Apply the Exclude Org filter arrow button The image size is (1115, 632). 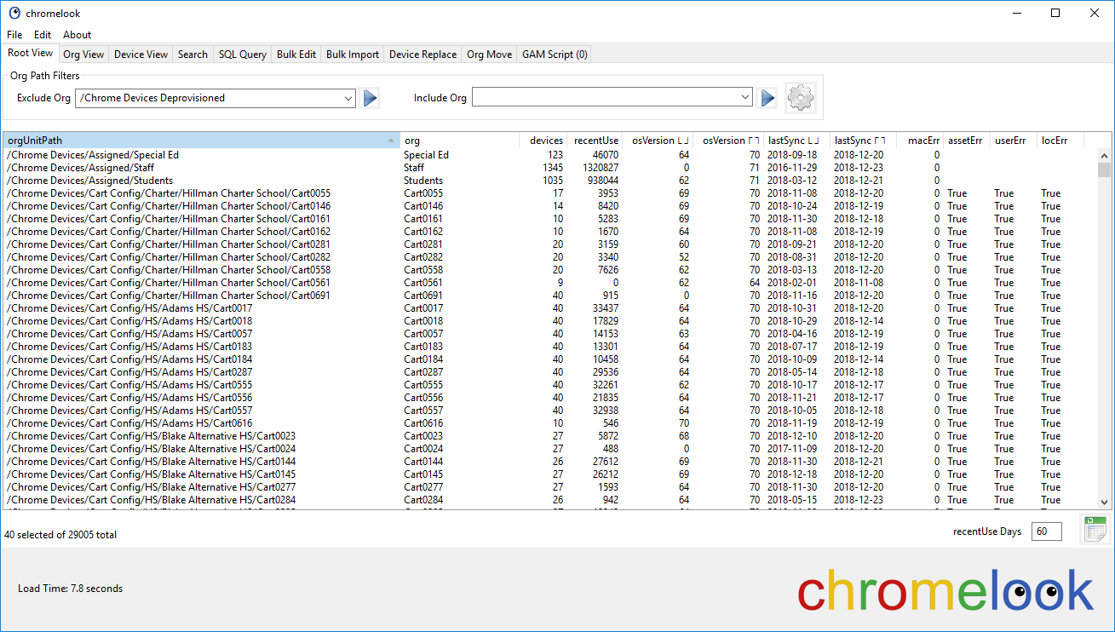(371, 98)
